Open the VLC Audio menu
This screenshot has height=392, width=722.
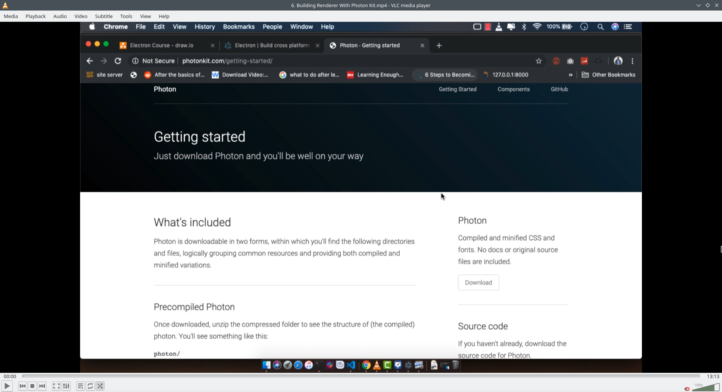click(60, 16)
